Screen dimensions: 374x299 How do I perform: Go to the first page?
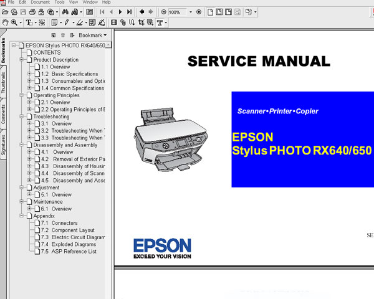pos(102,12)
